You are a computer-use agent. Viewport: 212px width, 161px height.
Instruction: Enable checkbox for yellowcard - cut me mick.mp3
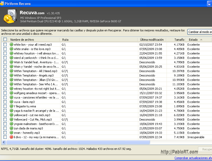pyautogui.click(x=5, y=115)
